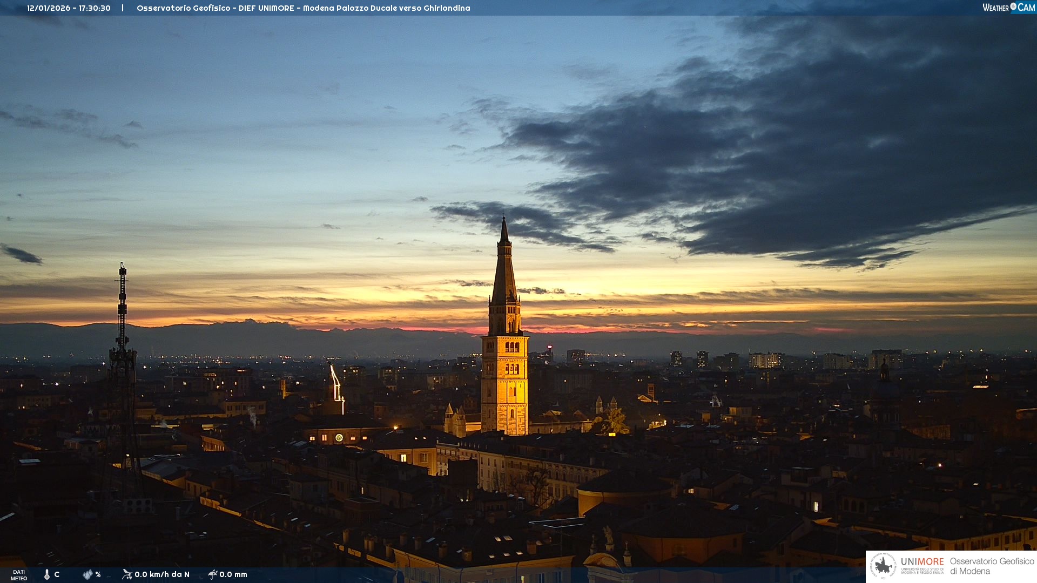This screenshot has height=583, width=1037.
Task: Click the WeatherCam logo
Action: [1008, 8]
